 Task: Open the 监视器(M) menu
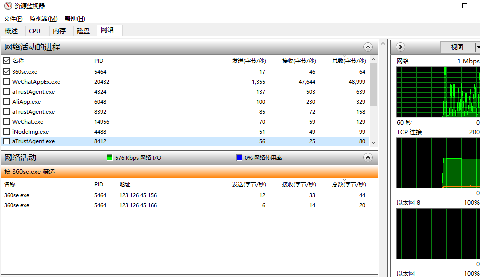[x=44, y=18]
